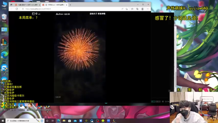Open the desktop shortcut with cloud icon
Screen dimensions: 218x123
22,107
